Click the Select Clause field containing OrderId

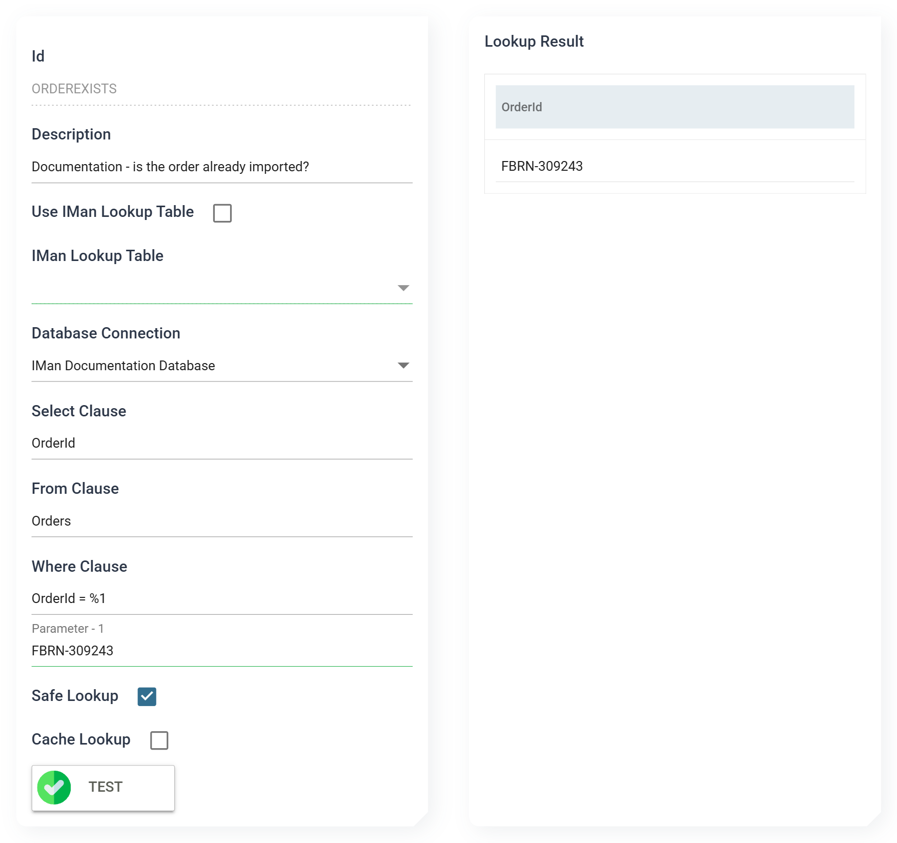pos(222,443)
